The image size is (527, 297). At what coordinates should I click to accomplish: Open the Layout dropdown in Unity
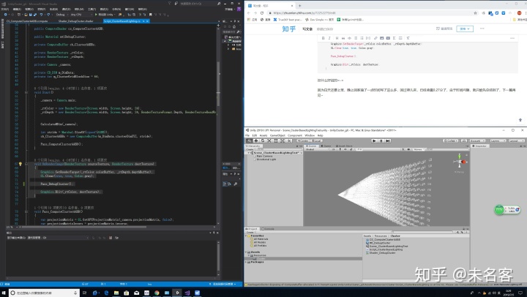point(516,140)
